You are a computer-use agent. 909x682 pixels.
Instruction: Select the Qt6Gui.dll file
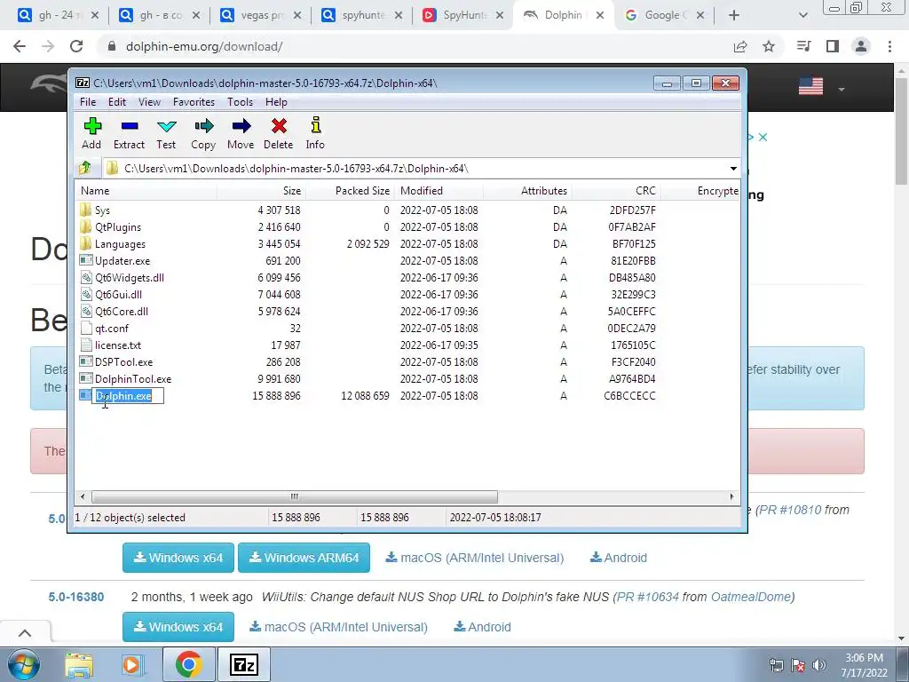pos(118,295)
